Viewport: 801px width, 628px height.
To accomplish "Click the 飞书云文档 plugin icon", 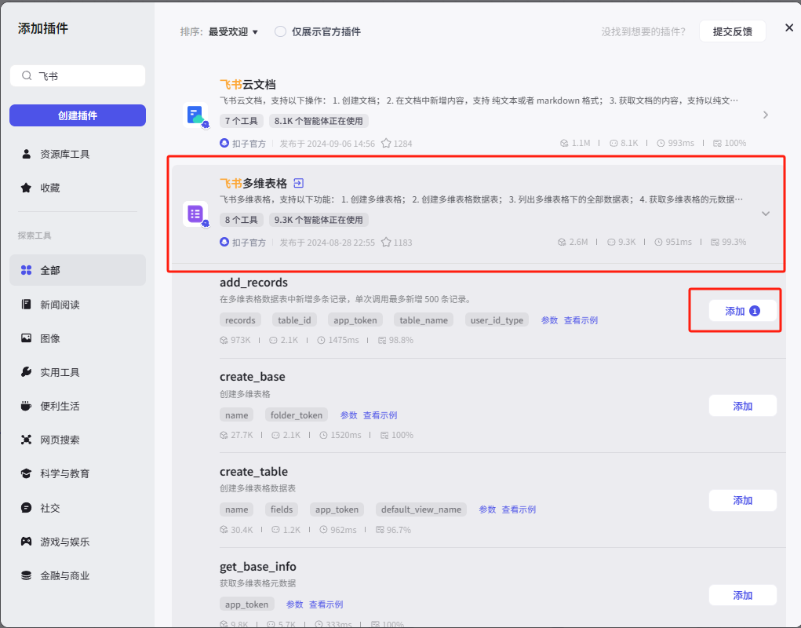I will point(195,115).
